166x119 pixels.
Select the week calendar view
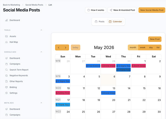[142, 47]
